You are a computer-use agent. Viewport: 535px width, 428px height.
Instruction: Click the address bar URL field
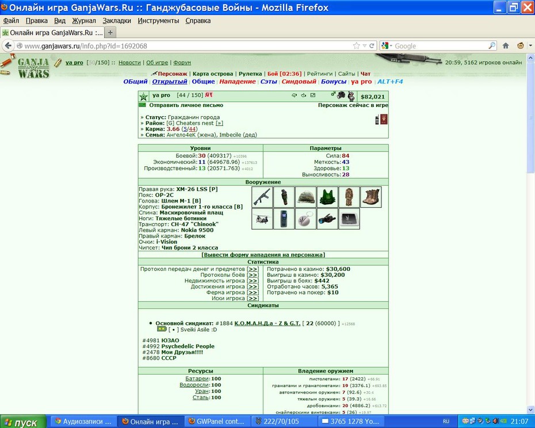click(188, 46)
